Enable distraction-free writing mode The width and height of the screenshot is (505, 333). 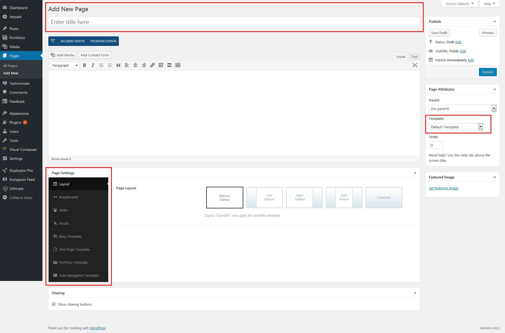tap(415, 65)
